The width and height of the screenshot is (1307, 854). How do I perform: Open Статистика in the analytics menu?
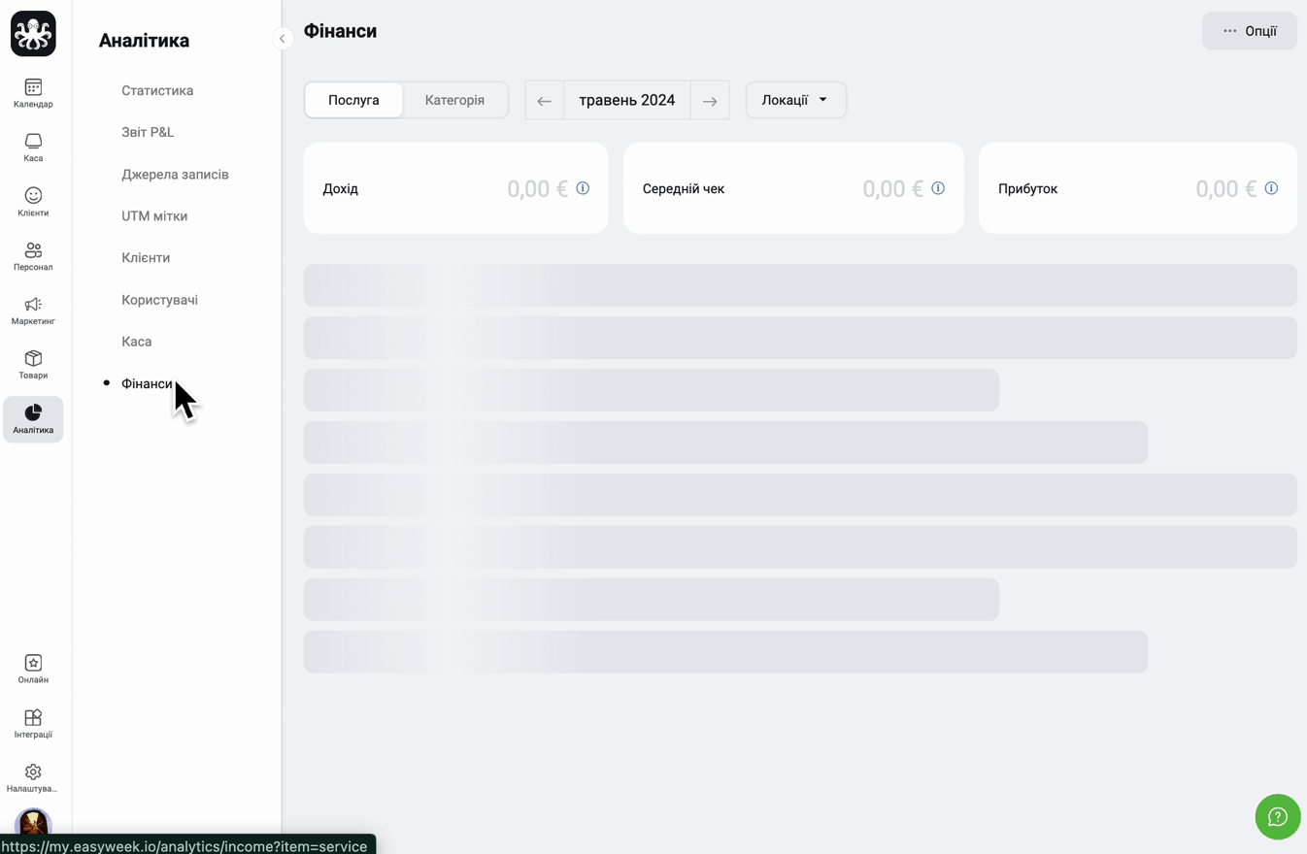157,90
